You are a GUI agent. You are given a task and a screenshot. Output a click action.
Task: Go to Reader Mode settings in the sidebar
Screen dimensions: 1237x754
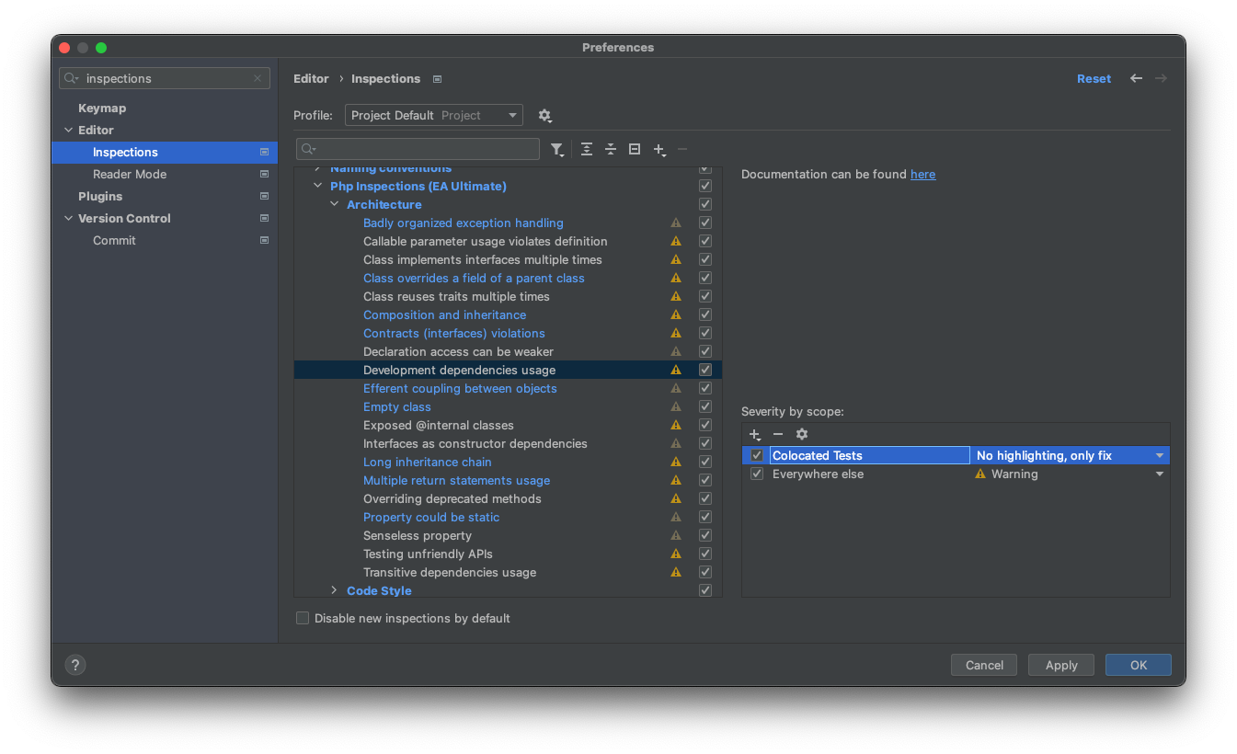pos(129,174)
